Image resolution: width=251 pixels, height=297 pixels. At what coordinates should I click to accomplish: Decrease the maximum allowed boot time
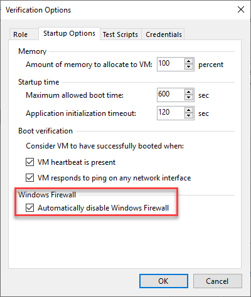coord(189,98)
